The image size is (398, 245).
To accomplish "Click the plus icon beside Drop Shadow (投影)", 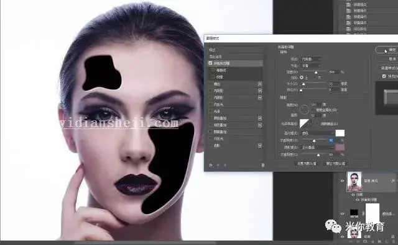I will click(x=260, y=146).
